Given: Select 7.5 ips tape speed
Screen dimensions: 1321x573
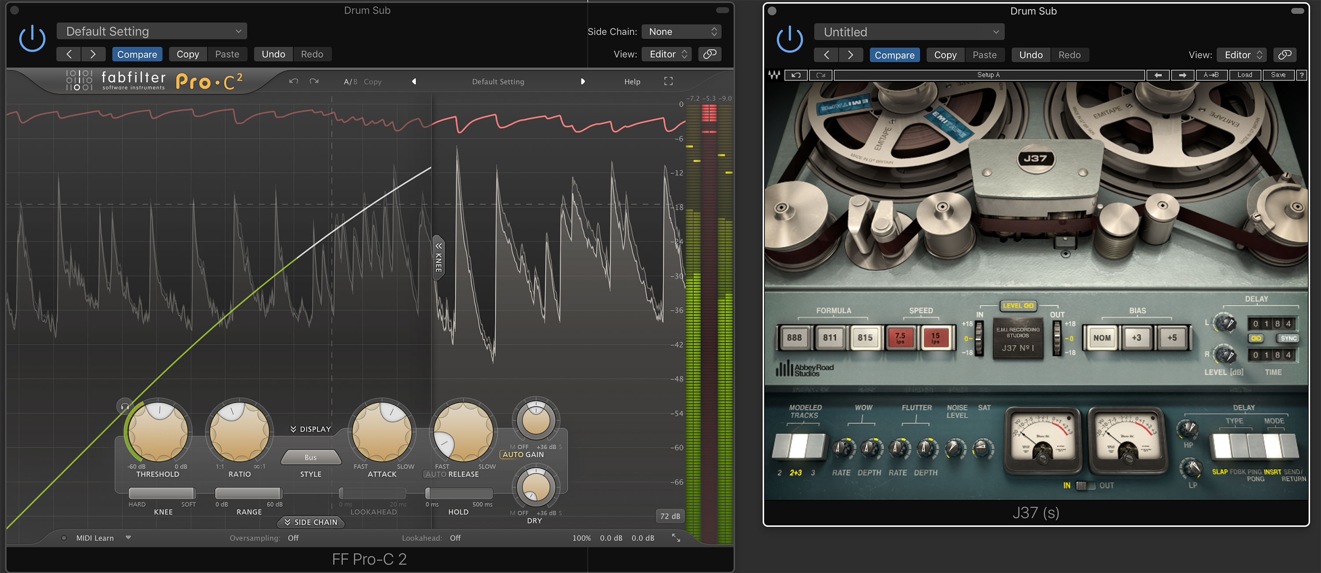Looking at the screenshot, I should (x=900, y=337).
